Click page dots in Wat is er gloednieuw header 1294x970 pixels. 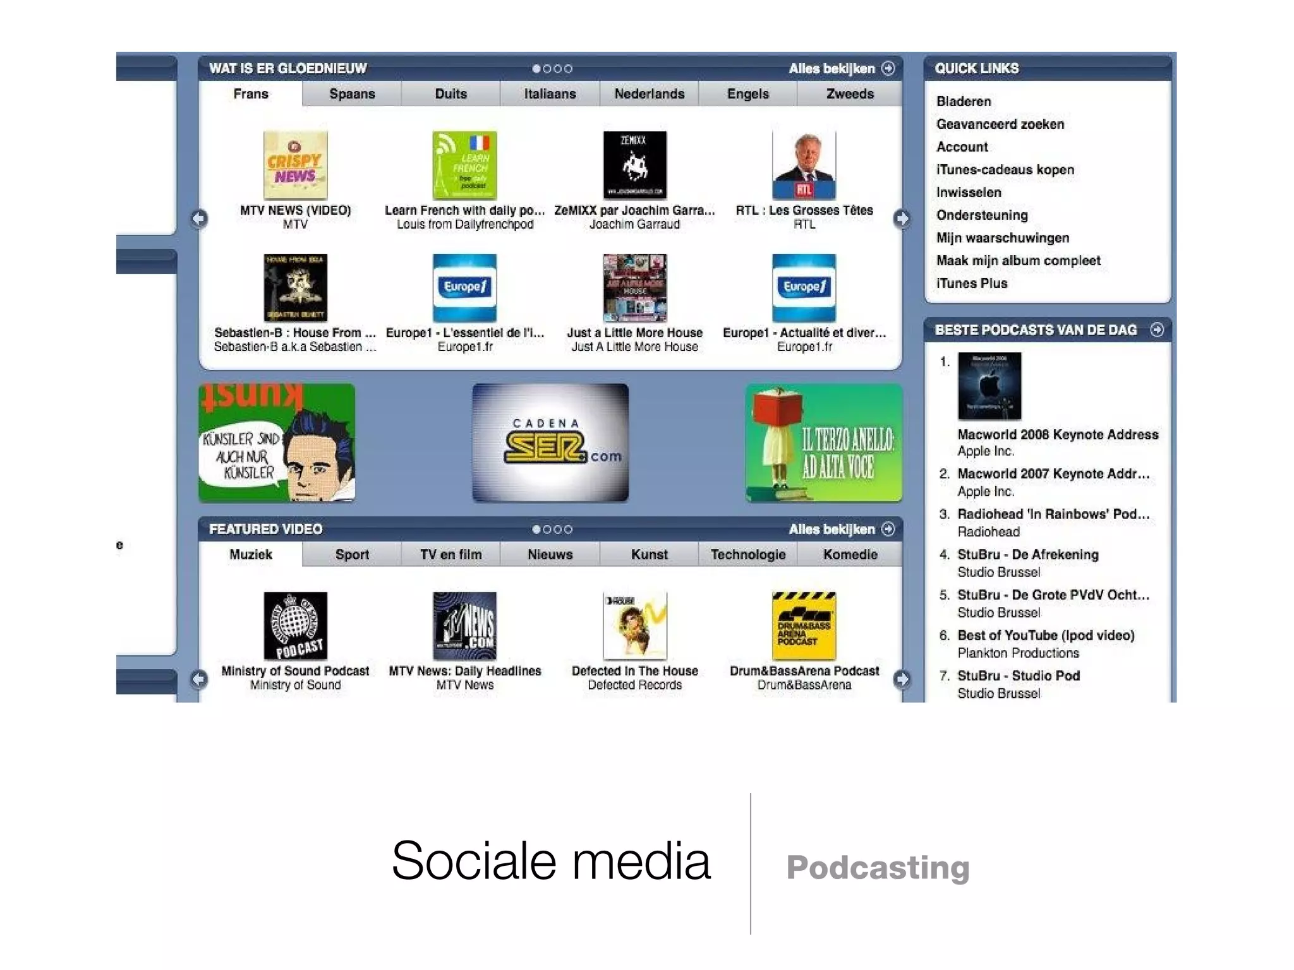552,69
